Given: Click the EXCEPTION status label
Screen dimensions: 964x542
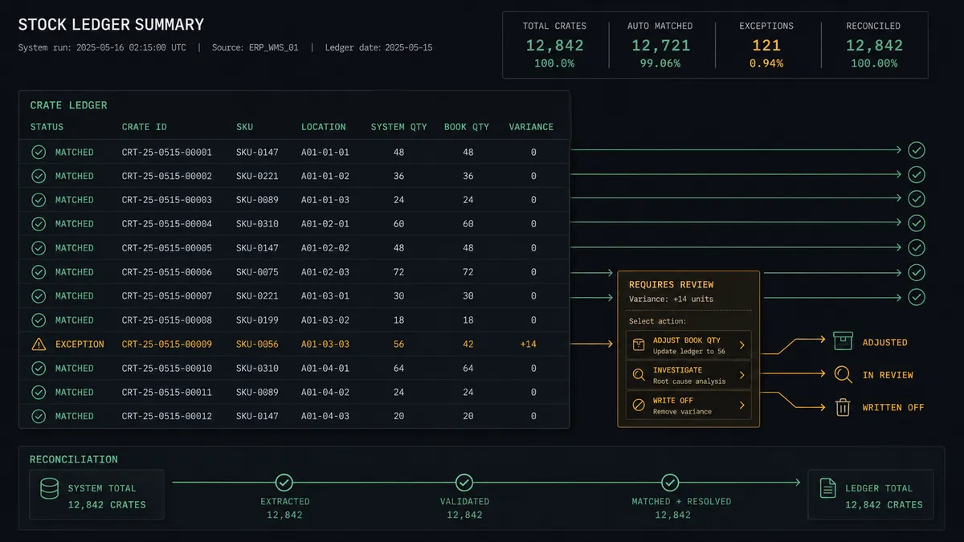Looking at the screenshot, I should (x=80, y=344).
